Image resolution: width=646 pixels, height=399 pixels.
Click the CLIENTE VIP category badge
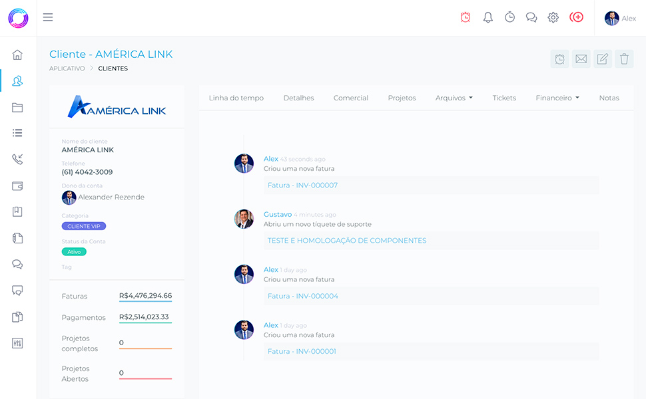[84, 226]
